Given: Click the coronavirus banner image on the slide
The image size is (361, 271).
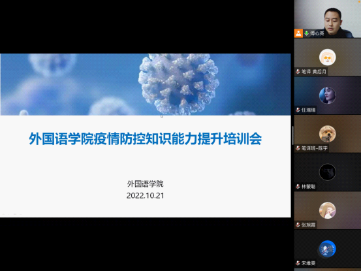Looking at the screenshot, I should tap(146, 84).
